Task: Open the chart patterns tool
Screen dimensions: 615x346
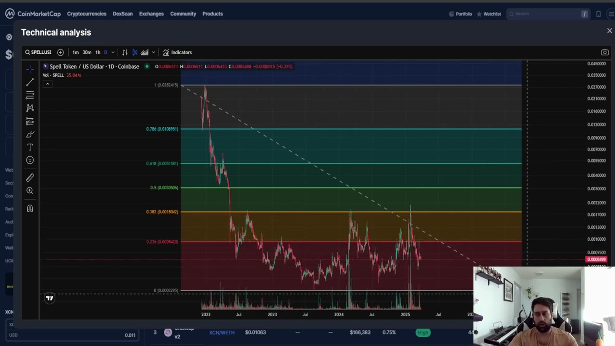Action: point(30,108)
